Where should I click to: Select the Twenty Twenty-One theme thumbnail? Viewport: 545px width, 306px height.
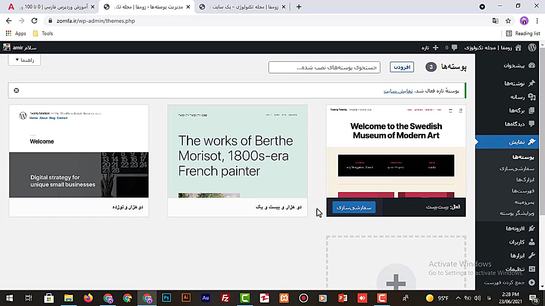point(237,151)
